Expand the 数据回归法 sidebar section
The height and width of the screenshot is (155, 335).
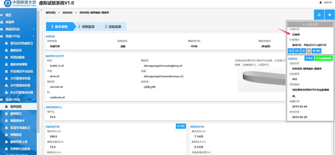(33, 29)
